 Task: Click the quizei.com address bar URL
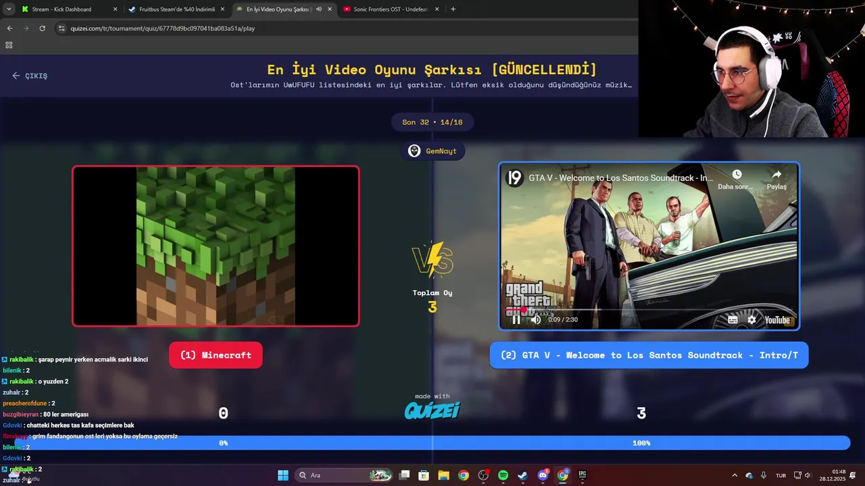pyautogui.click(x=162, y=28)
